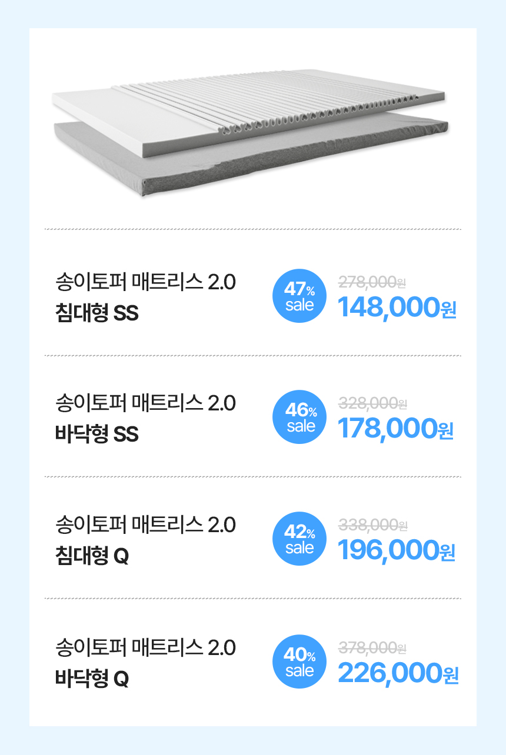The width and height of the screenshot is (506, 755).
Task: Select the 침대형 SS product name
Action: coord(97,313)
